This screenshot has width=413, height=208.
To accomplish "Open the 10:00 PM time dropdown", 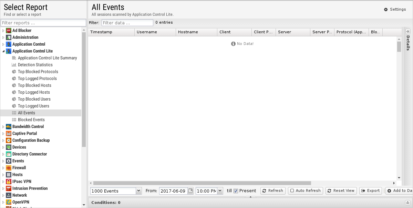I will (220, 191).
